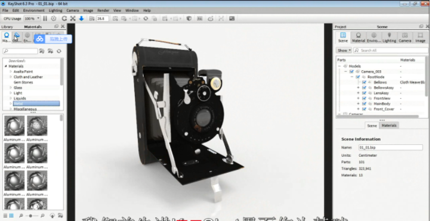This screenshot has height=221, width=432.
Task: Toggle the Camera_003 model checkbox
Action: [351, 71]
